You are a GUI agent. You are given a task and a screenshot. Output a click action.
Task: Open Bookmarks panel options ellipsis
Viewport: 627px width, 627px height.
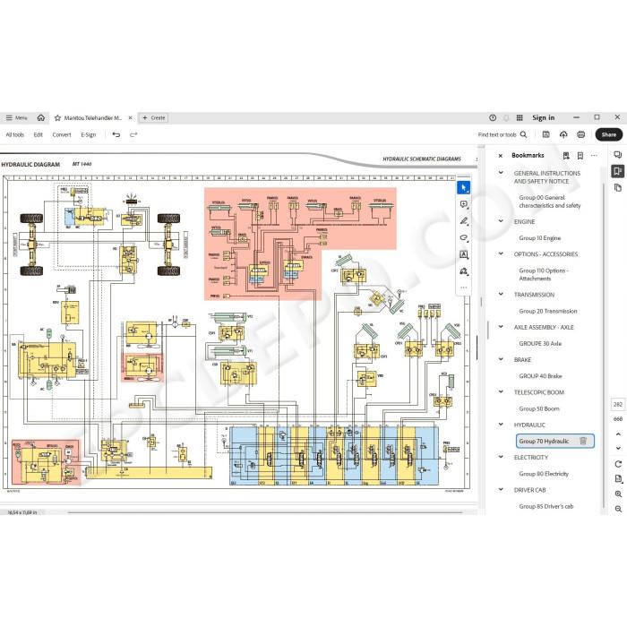click(x=594, y=156)
